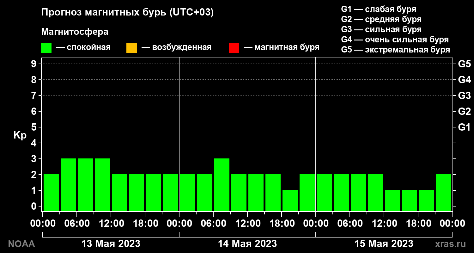Click the xras.ru watermark link
This screenshot has height=253, width=474.
(x=450, y=244)
